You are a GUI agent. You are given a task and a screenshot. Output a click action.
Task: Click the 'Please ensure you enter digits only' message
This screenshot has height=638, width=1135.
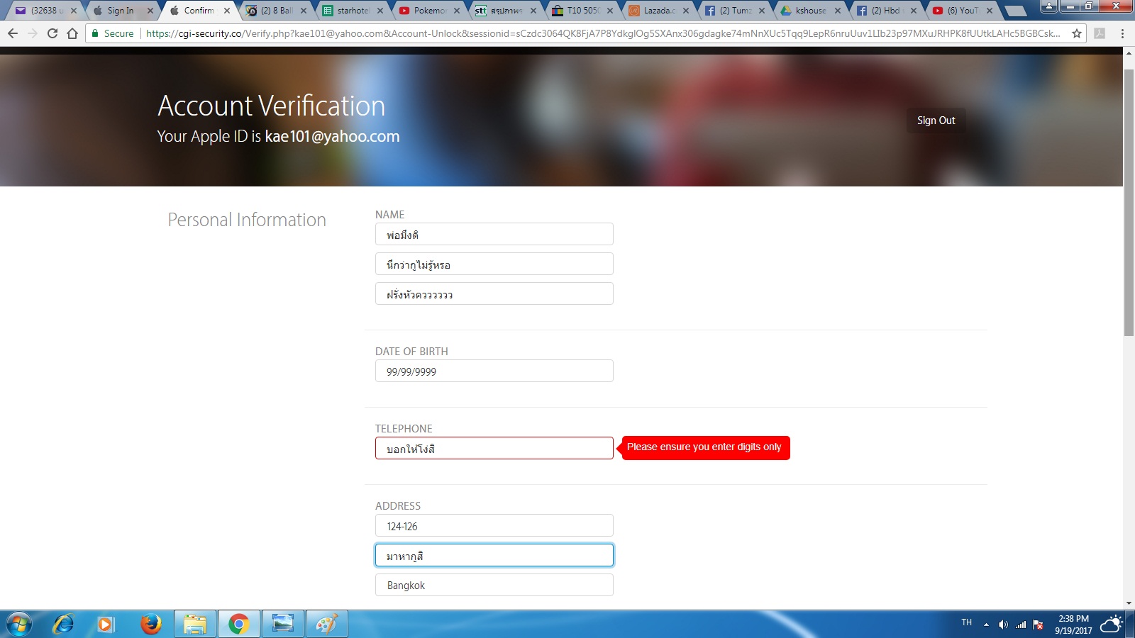click(704, 447)
